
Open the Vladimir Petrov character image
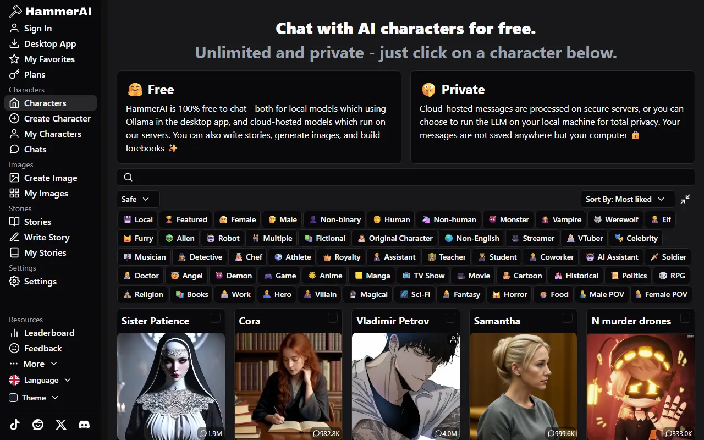coord(406,386)
